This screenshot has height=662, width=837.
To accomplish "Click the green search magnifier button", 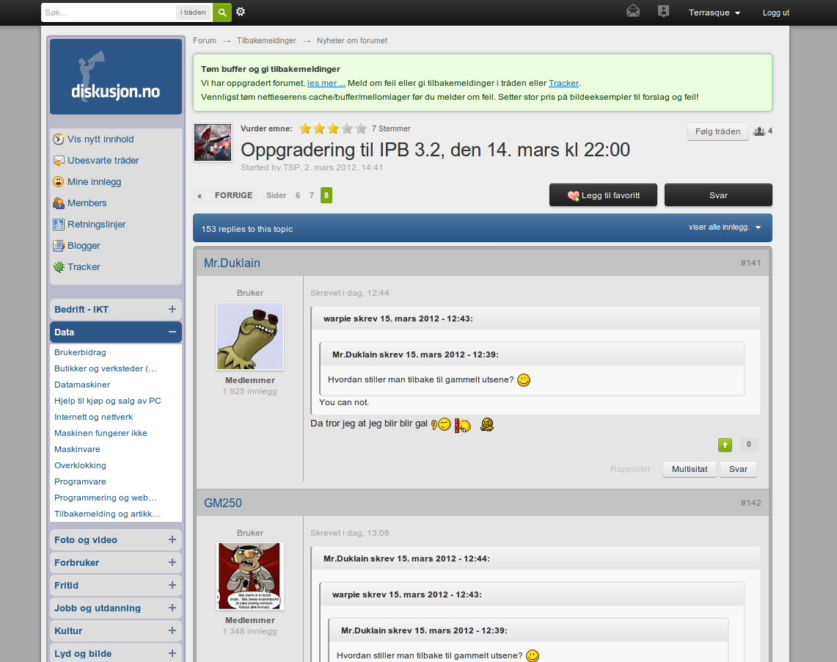I will click(222, 12).
